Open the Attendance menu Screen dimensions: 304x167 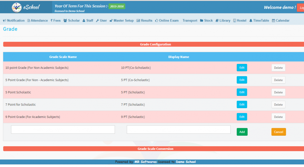pos(37,20)
